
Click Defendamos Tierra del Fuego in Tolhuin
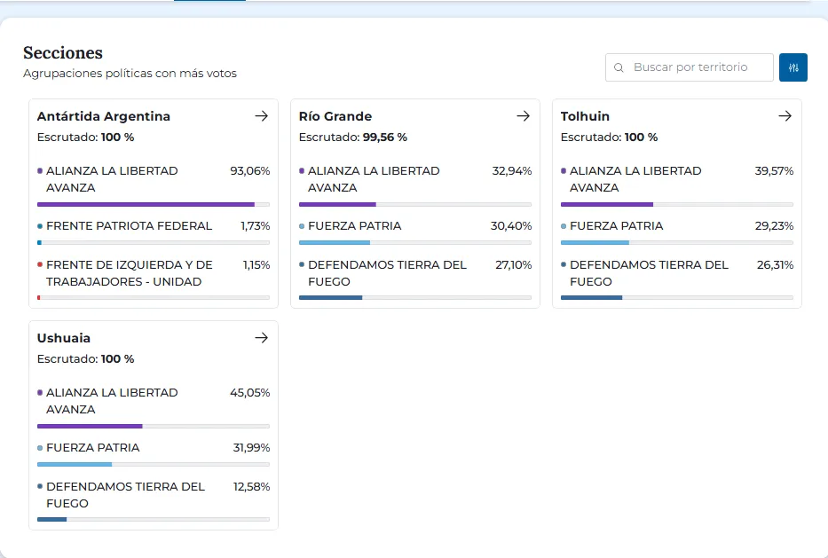click(648, 273)
